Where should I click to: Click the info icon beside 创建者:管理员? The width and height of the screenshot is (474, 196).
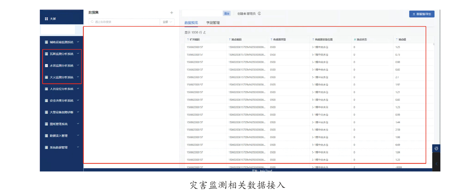pos(259,14)
